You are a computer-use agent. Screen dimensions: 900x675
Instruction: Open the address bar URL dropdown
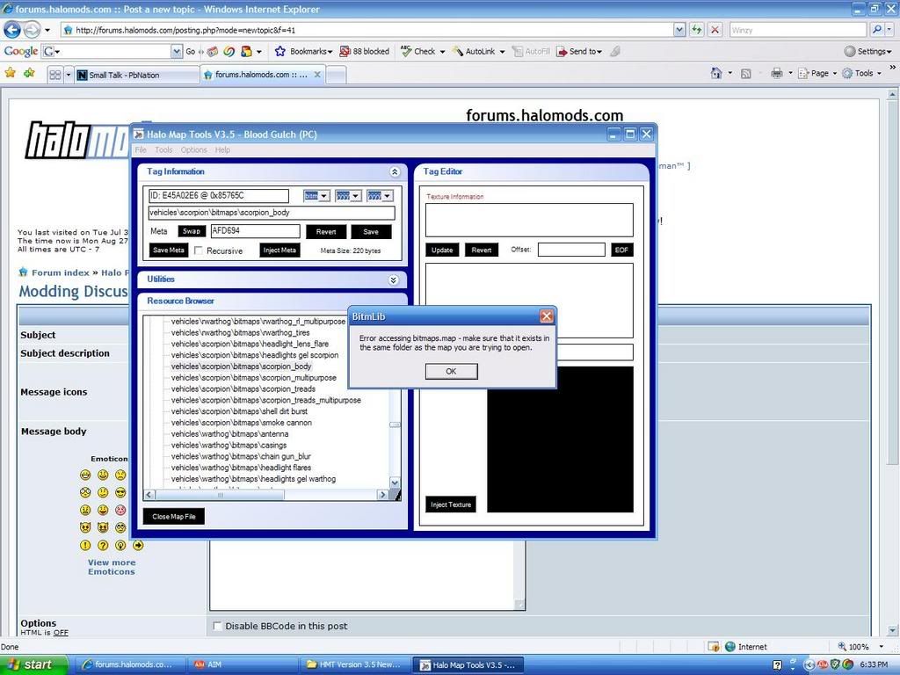679,30
